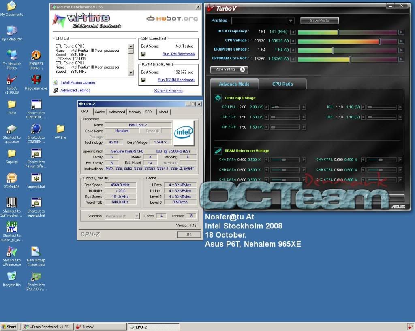Viewport: 415px width, 331px height.
Task: Increase BCLK Frequency with right arrow
Action: tap(402, 32)
